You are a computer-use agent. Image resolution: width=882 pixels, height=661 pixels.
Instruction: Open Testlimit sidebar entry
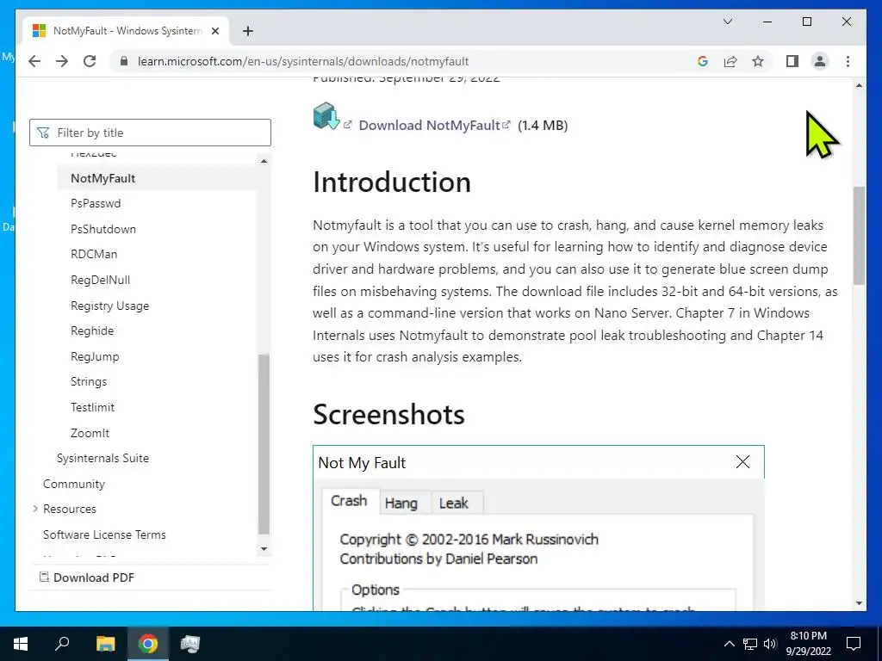tap(92, 407)
